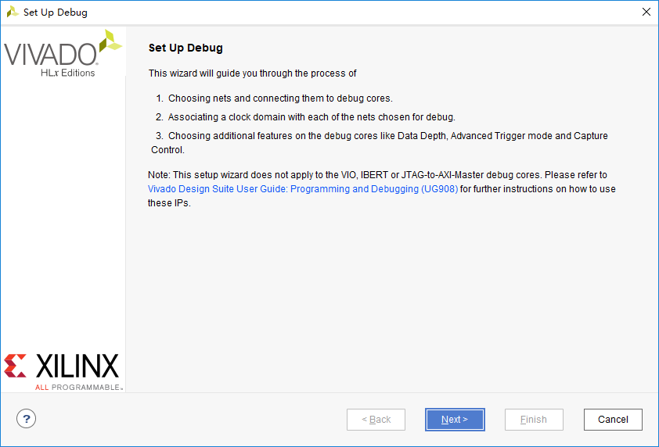The height and width of the screenshot is (447, 659).
Task: Click the XILINX wordmark logo
Action: click(77, 366)
